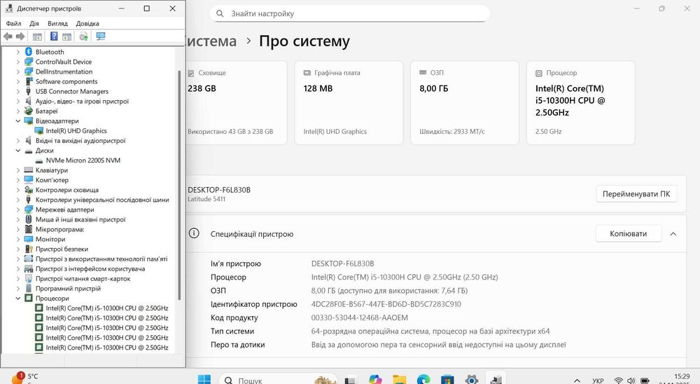Click the blue Help icon in toolbar
Viewport: 700px width, 384px height.
54,36
